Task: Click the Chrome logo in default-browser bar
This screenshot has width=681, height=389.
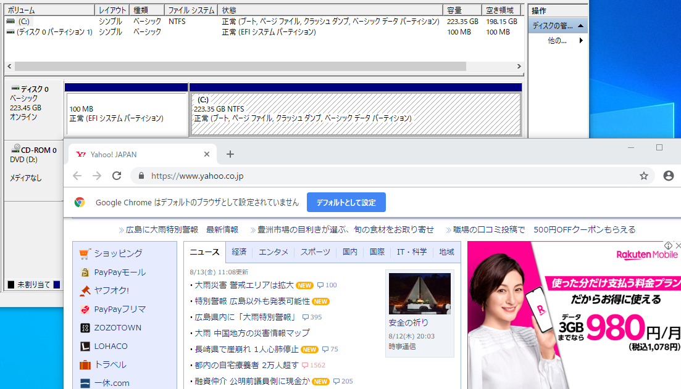Action: pyautogui.click(x=80, y=202)
